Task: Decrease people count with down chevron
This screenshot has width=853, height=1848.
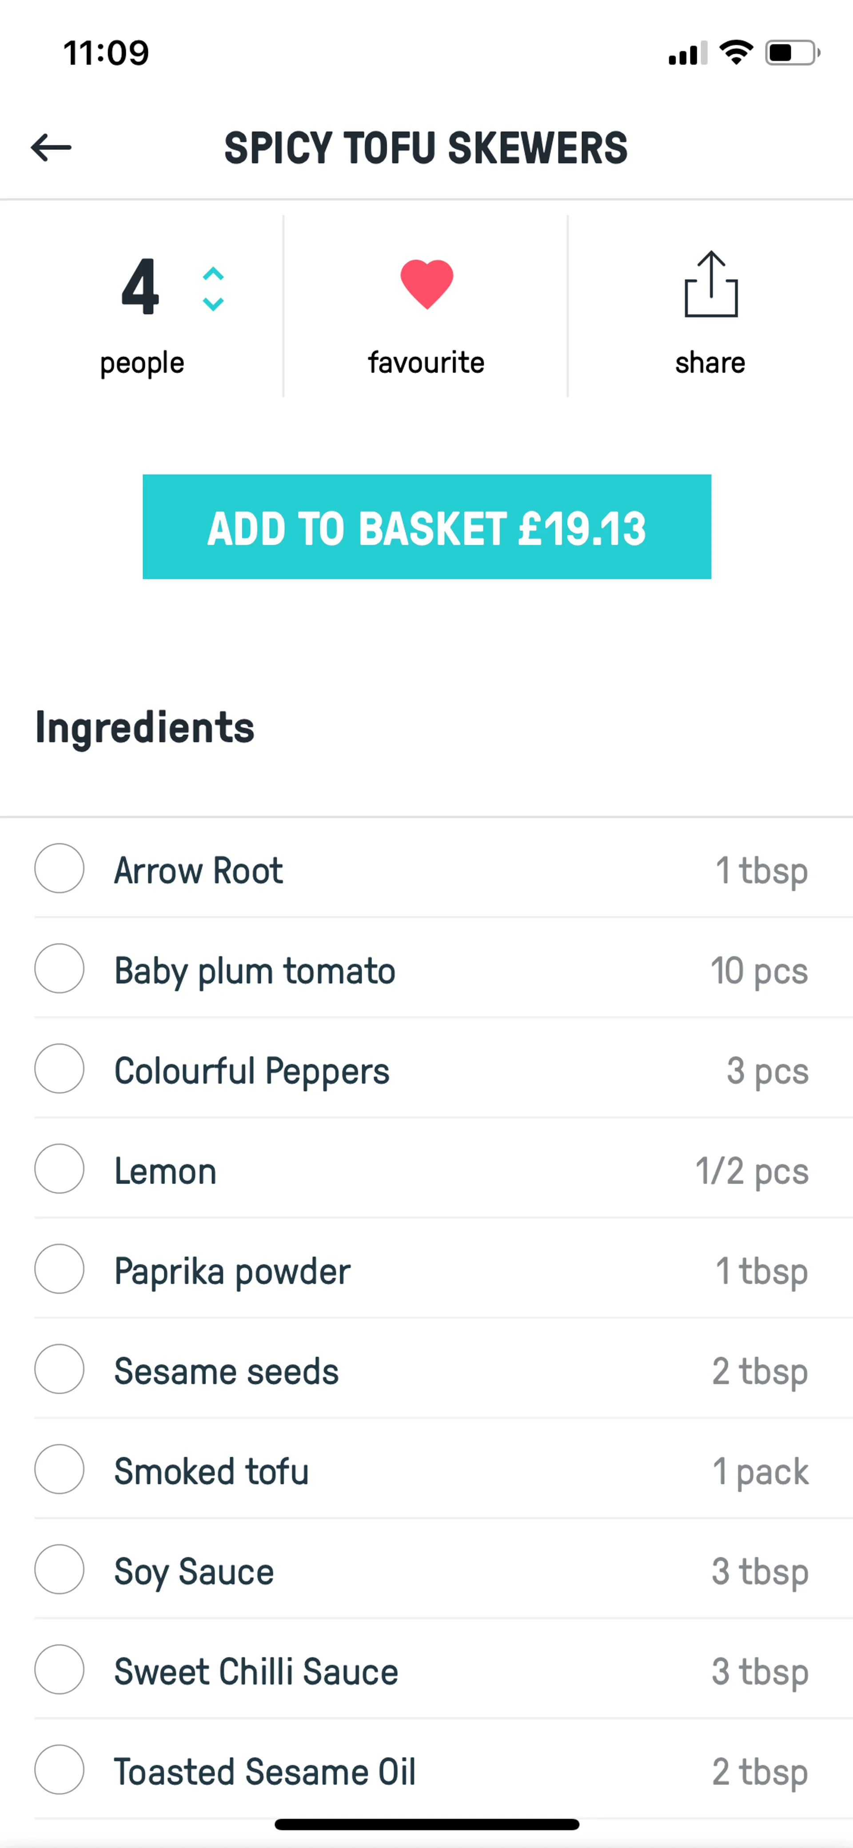Action: [213, 304]
